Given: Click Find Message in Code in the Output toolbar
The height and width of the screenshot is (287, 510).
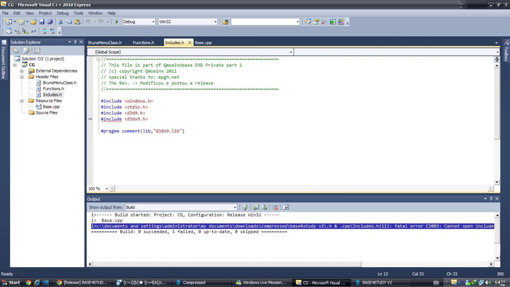Looking at the screenshot, I should click(245, 207).
